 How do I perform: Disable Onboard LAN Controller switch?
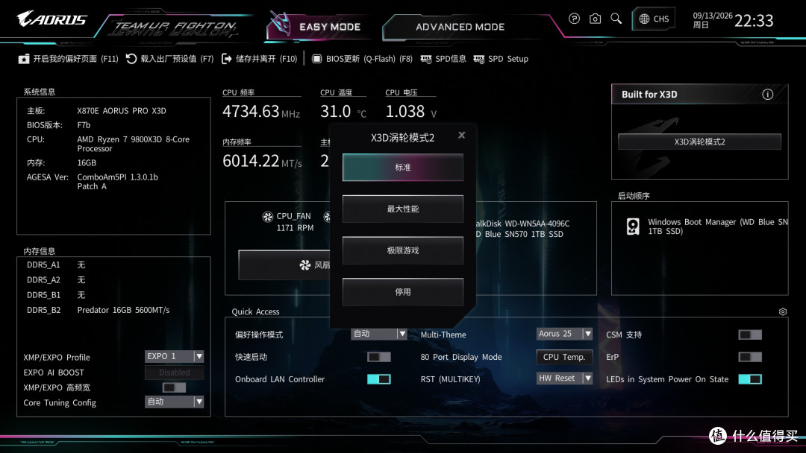[x=379, y=379]
